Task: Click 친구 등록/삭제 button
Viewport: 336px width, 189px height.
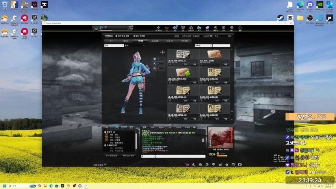Action: pos(111,156)
